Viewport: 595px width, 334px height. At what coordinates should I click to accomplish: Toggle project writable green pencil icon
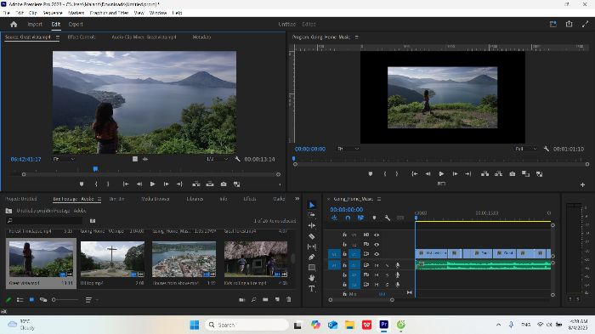pyautogui.click(x=8, y=299)
